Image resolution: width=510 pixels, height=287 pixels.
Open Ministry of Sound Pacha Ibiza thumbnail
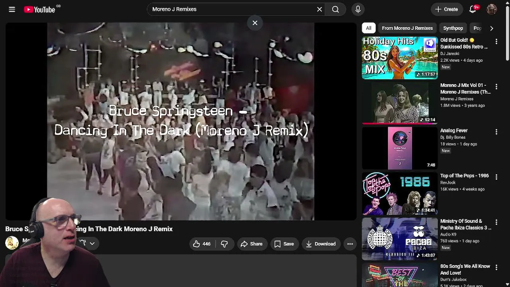coord(400,239)
